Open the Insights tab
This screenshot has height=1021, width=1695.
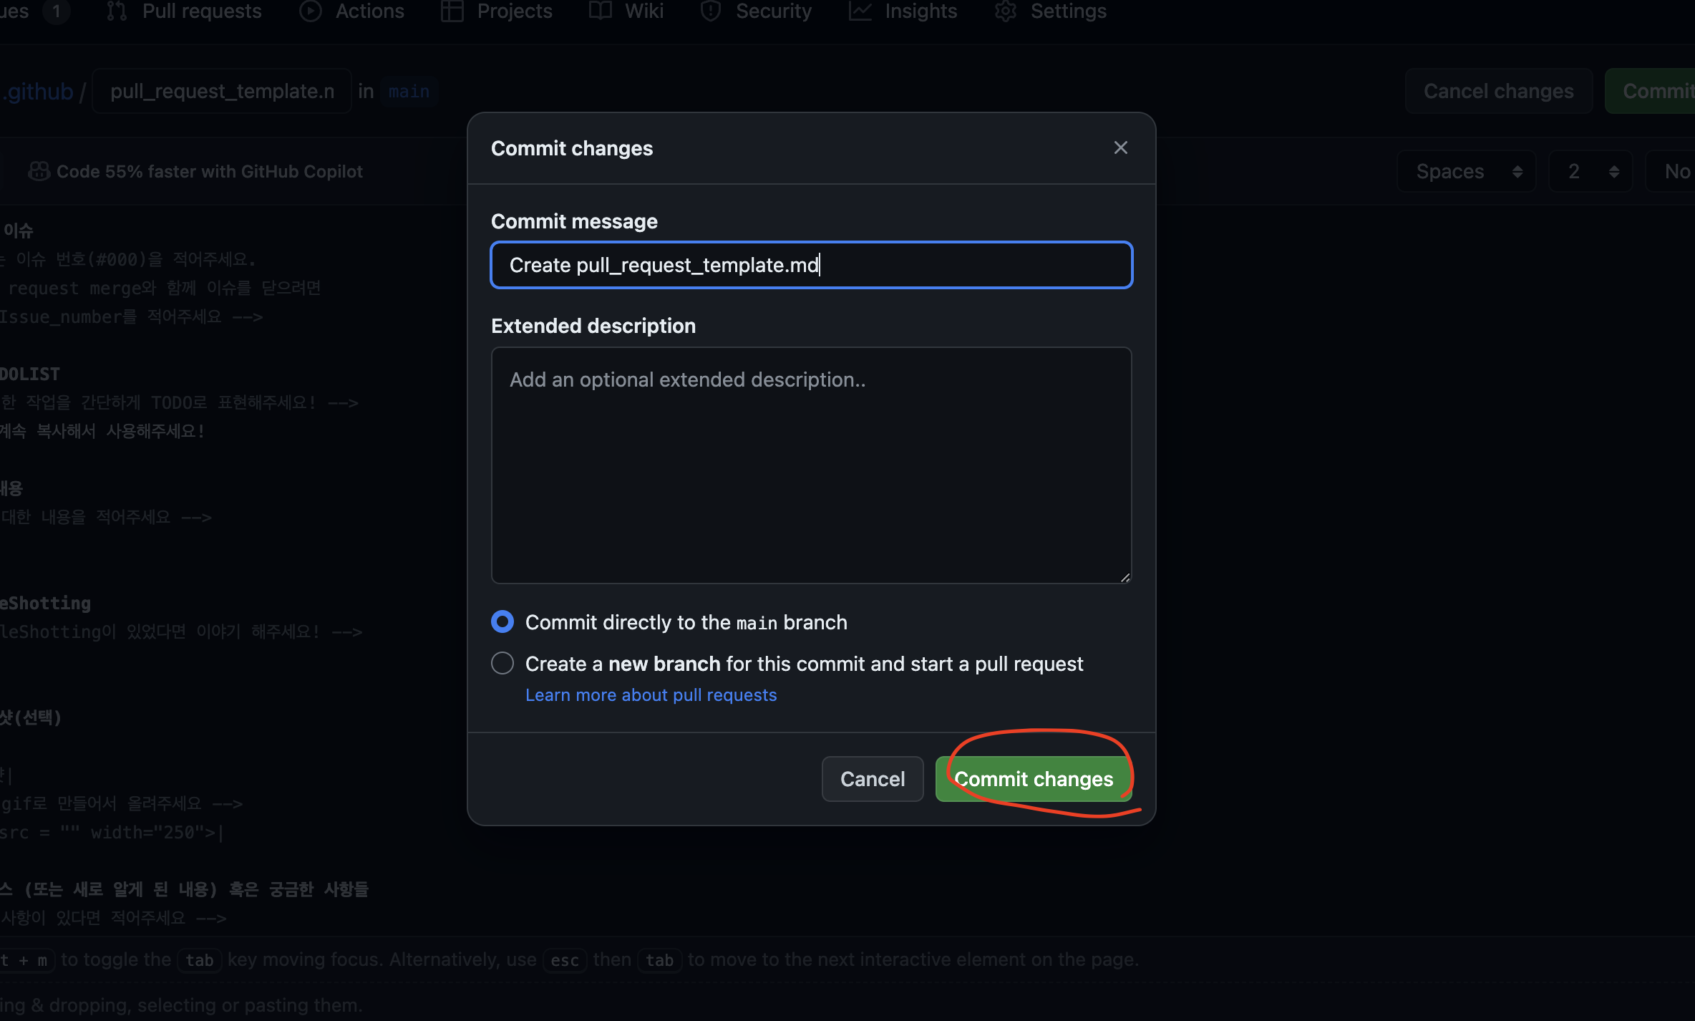[920, 11]
